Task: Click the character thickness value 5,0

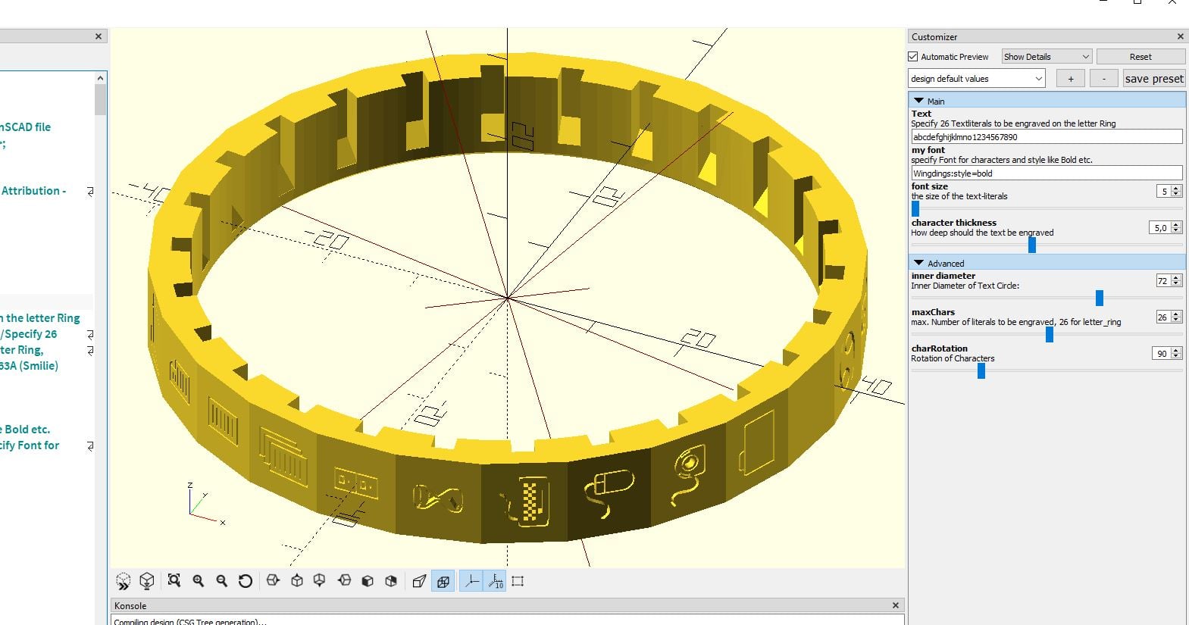Action: (x=1160, y=228)
